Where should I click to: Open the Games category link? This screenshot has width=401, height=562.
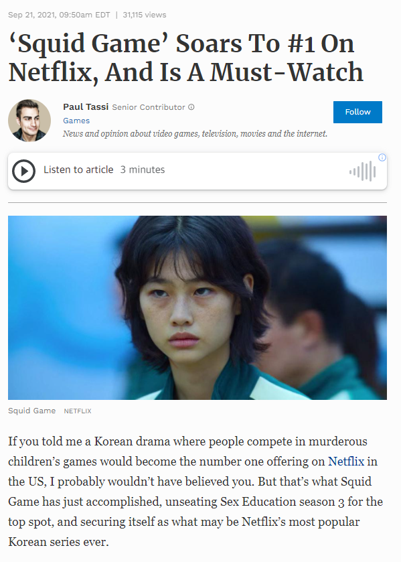[x=76, y=121]
